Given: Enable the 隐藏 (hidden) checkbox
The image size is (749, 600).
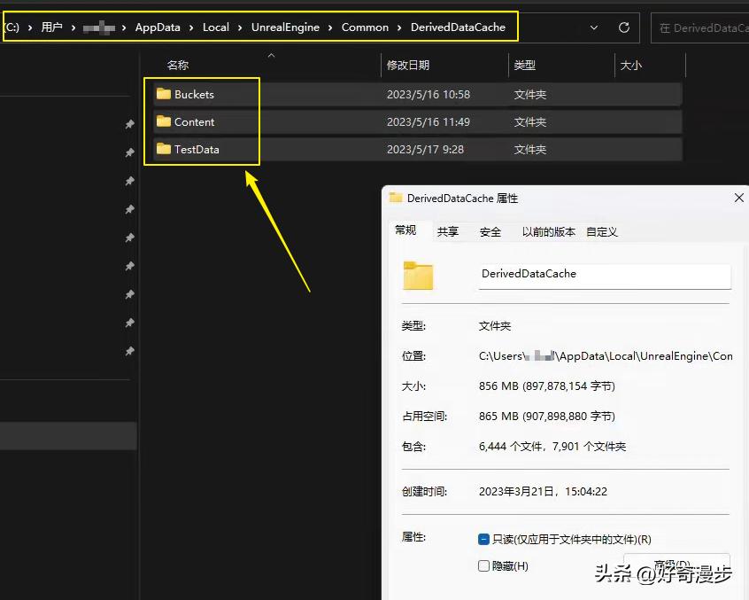Looking at the screenshot, I should (483, 565).
